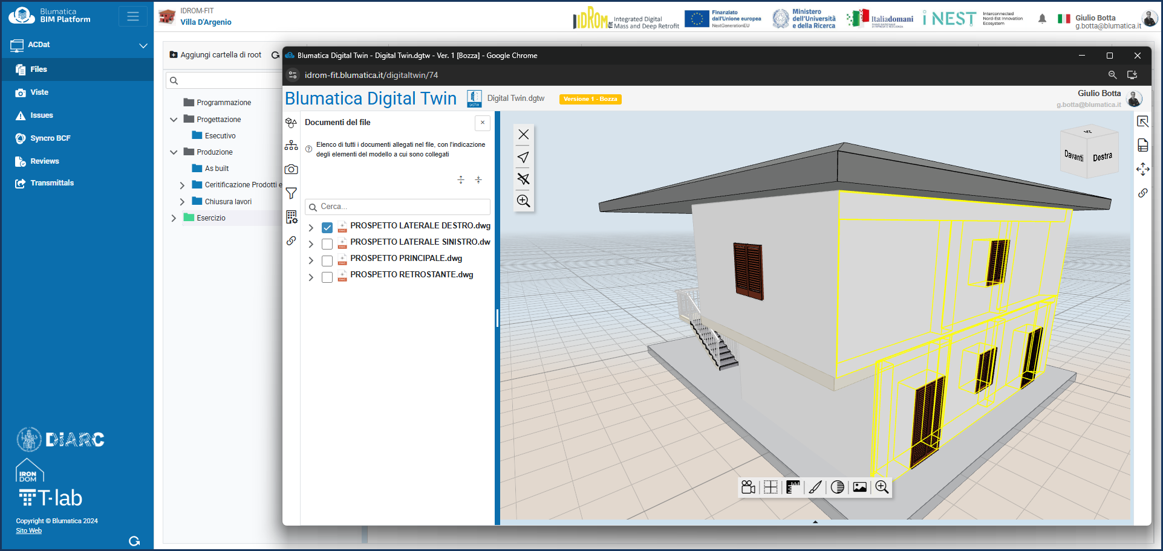Viewport: 1163px width, 551px height.
Task: Select the hierarchy tree structure icon
Action: pos(291,146)
